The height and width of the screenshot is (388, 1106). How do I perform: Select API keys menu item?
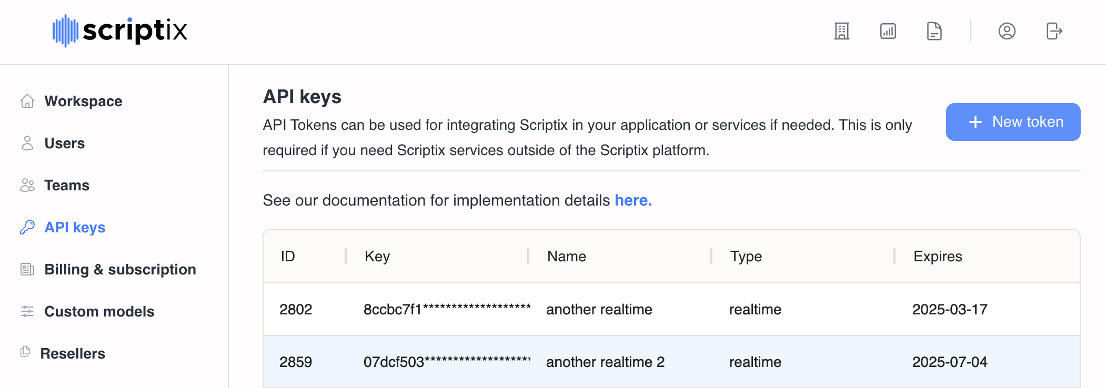[75, 227]
